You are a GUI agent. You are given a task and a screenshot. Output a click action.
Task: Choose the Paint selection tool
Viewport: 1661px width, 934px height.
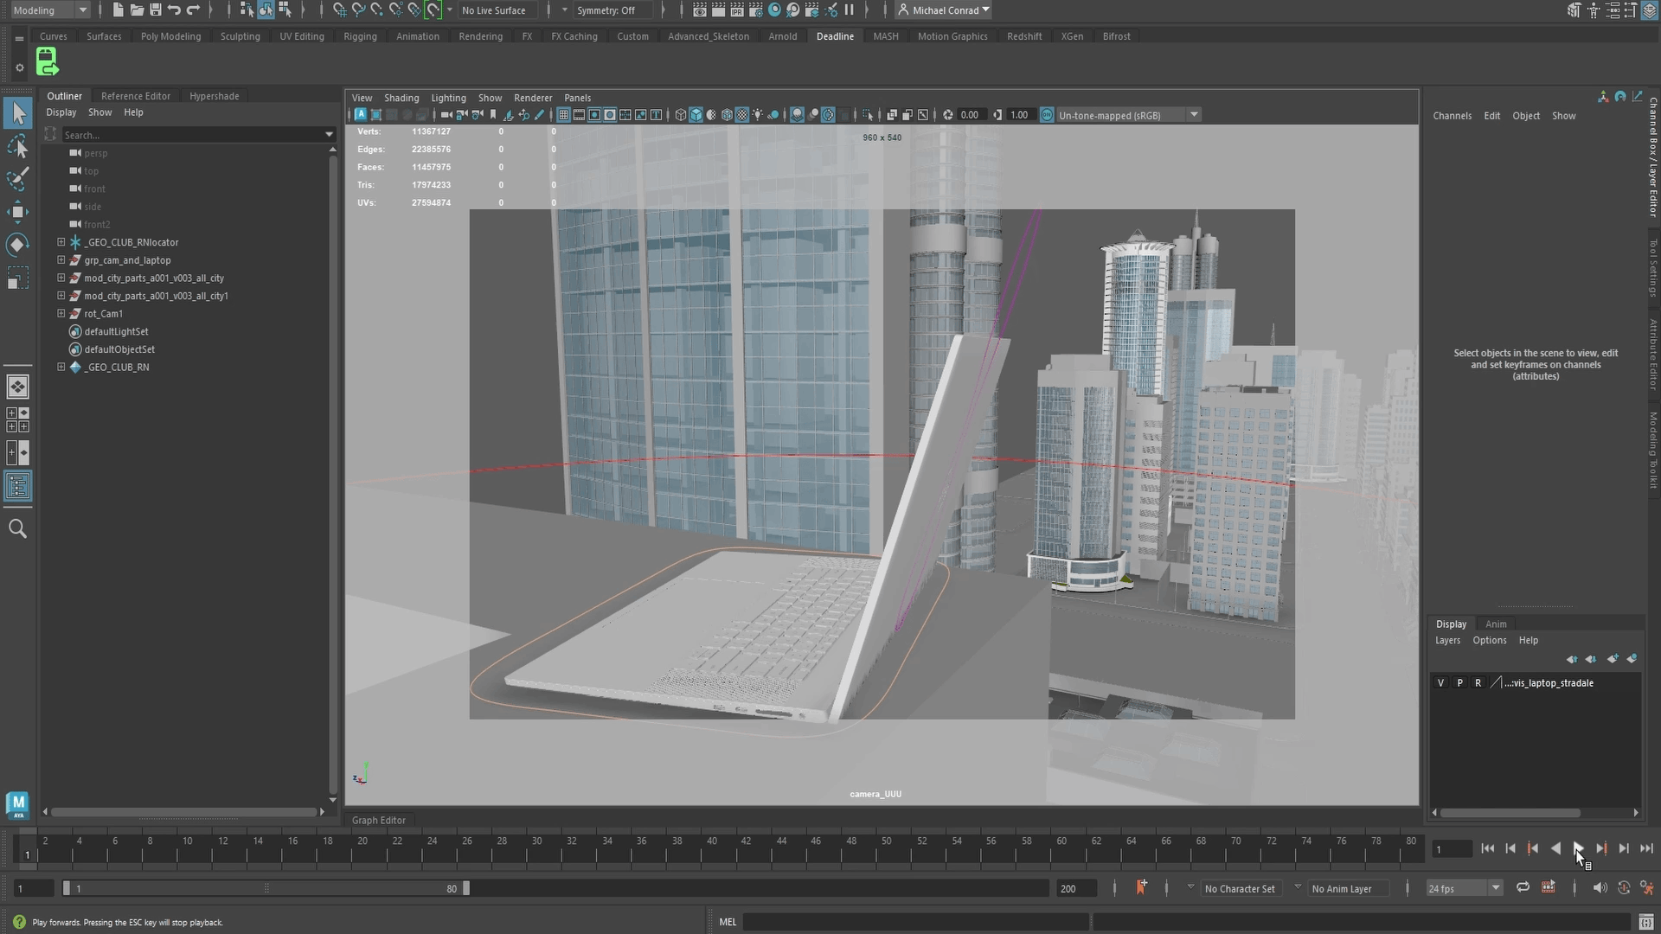click(x=17, y=179)
